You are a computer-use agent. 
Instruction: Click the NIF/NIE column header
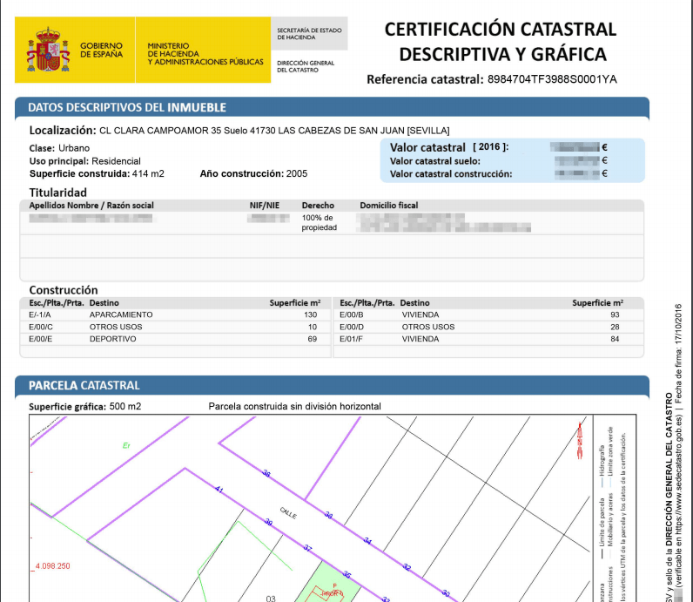(265, 206)
